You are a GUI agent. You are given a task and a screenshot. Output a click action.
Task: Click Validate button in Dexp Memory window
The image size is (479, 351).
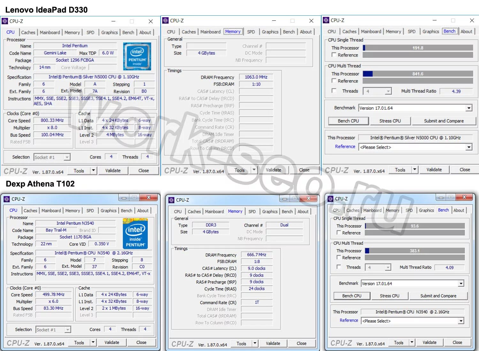coord(273,343)
